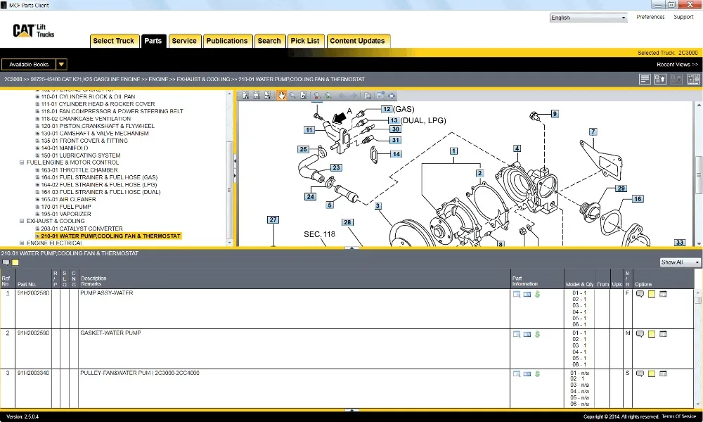
Task: Open the Pick List tab
Action: click(x=305, y=41)
